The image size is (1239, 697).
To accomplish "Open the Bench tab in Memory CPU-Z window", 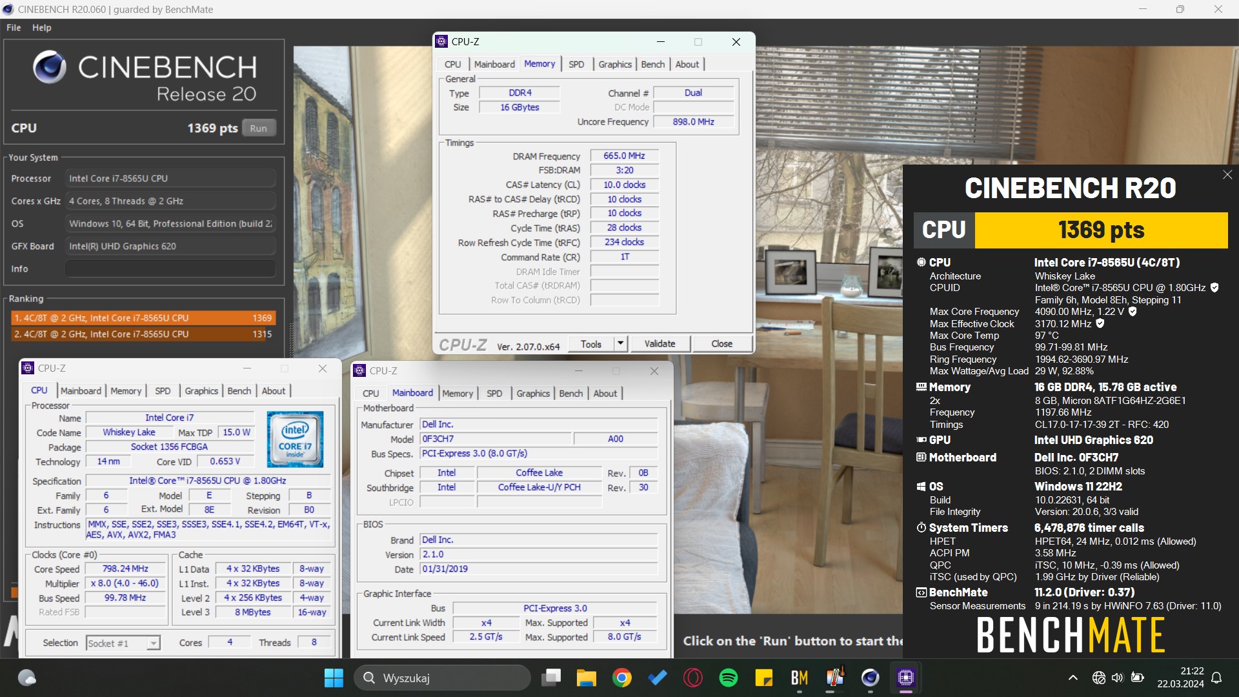I will pos(653,65).
